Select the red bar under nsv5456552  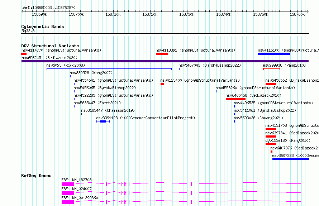click(x=271, y=84)
